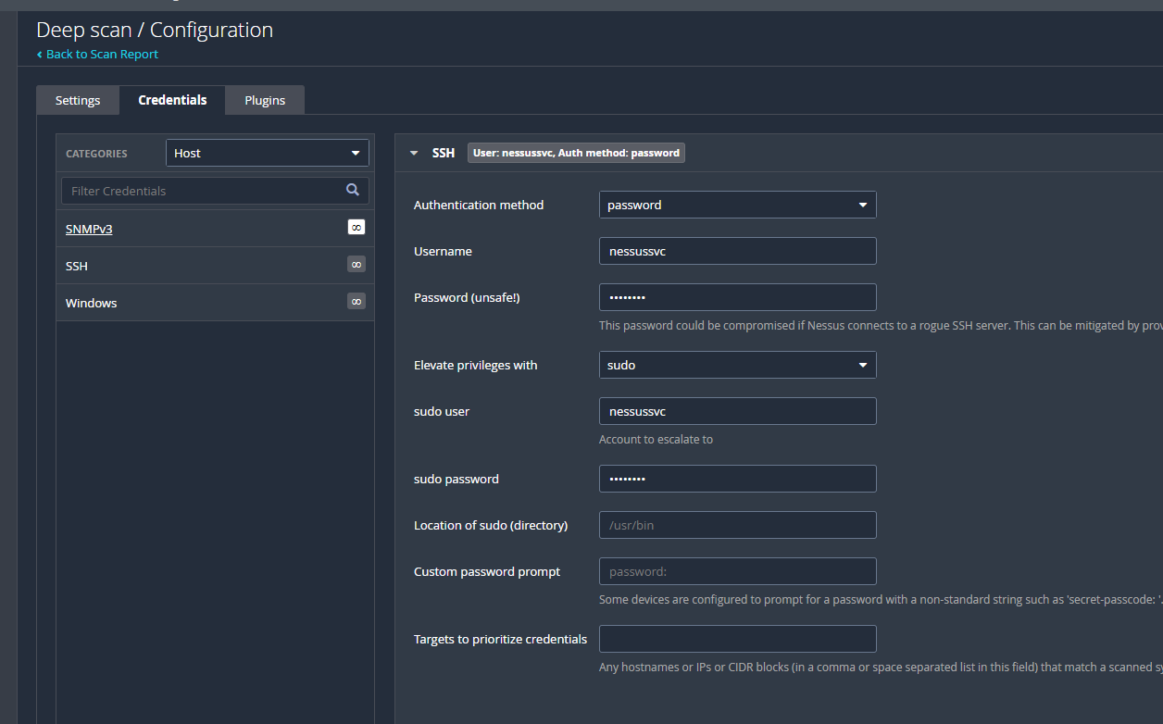Click the infinity badge next to SSH
The image size is (1163, 724).
[356, 264]
